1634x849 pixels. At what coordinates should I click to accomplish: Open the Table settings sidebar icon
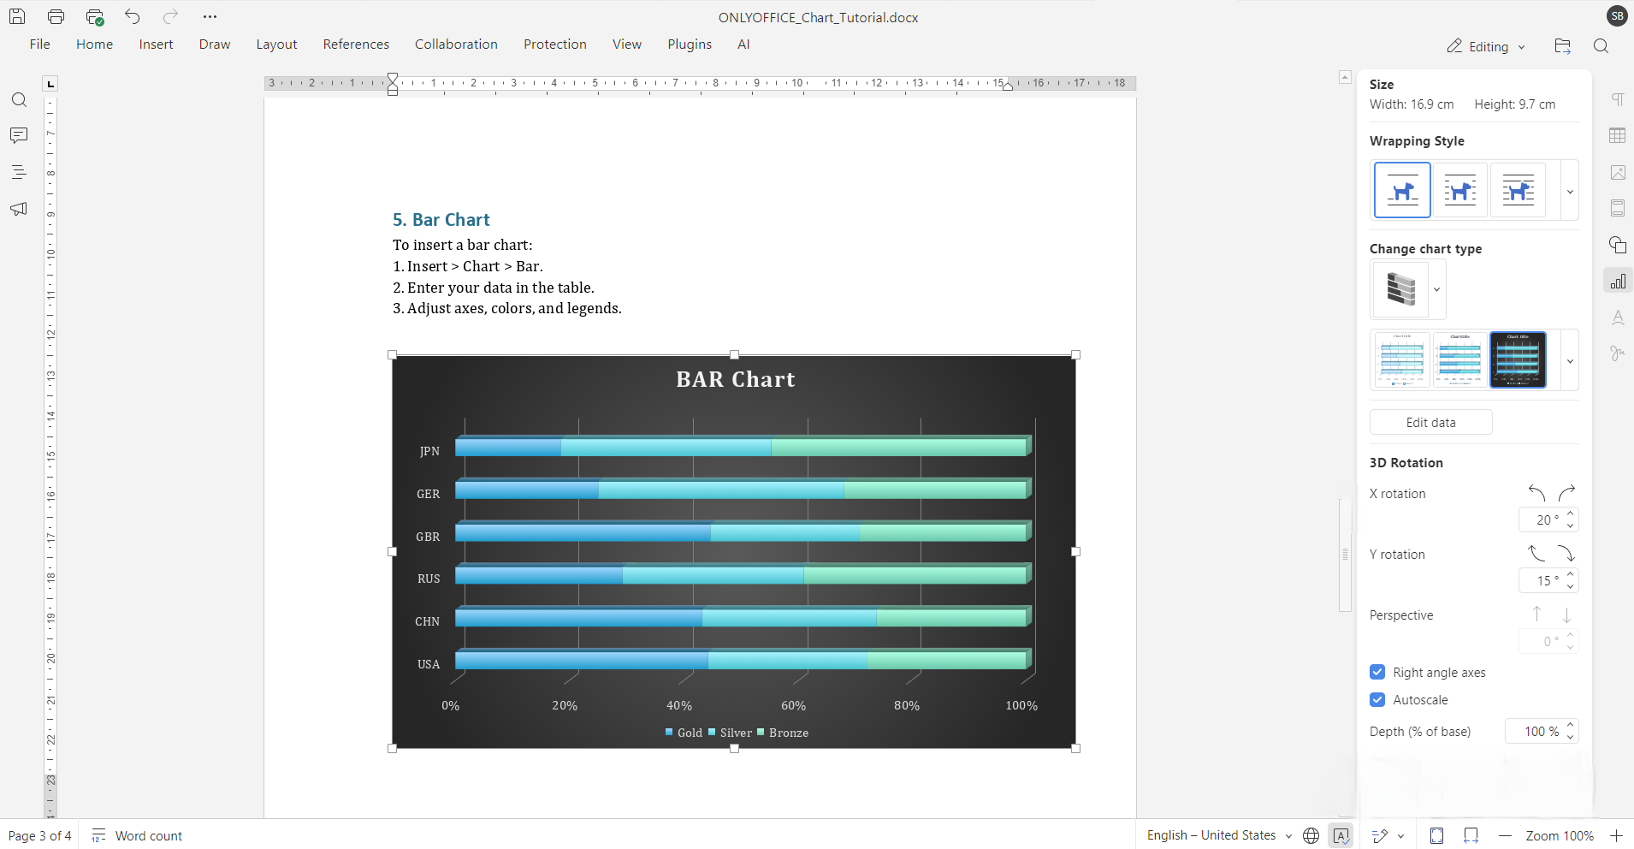click(x=1618, y=136)
